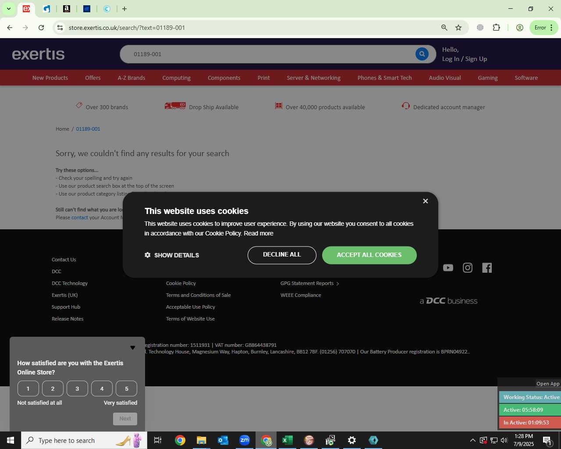Open Phones & Smart Tech menu
Image resolution: width=561 pixels, height=449 pixels.
pyautogui.click(x=384, y=78)
